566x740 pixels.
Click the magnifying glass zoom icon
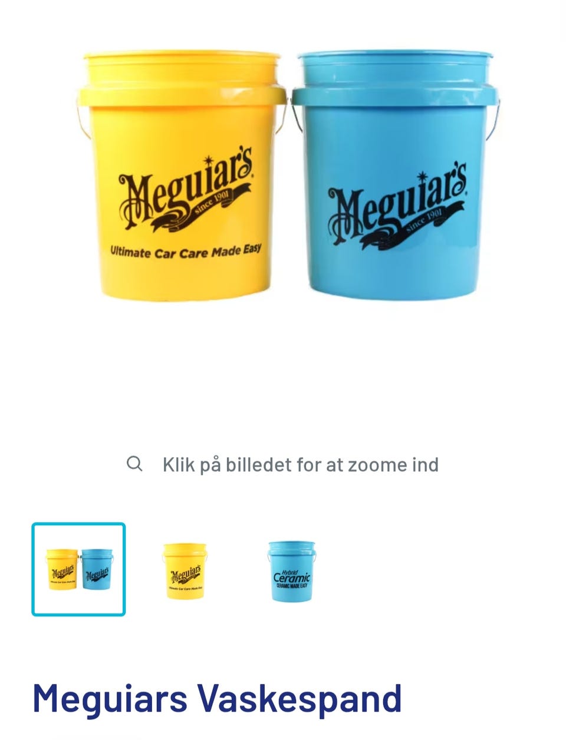pos(134,464)
